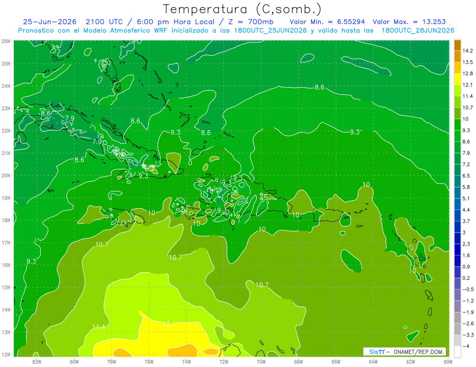Image resolution: width=476 pixels, height=367 pixels.
Task: Click the '24N' latitude label
Action: (x=6, y=86)
